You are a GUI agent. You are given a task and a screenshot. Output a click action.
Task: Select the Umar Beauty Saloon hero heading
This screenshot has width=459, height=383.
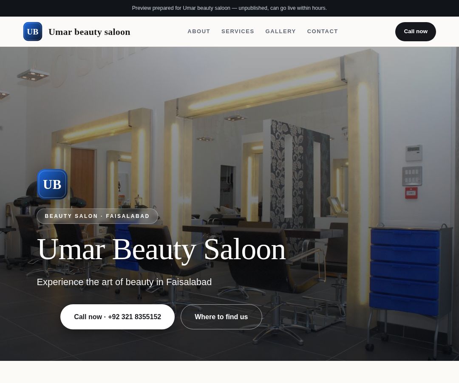[161, 250]
